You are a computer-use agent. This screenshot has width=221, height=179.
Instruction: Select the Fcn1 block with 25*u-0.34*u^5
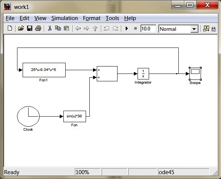point(44,70)
